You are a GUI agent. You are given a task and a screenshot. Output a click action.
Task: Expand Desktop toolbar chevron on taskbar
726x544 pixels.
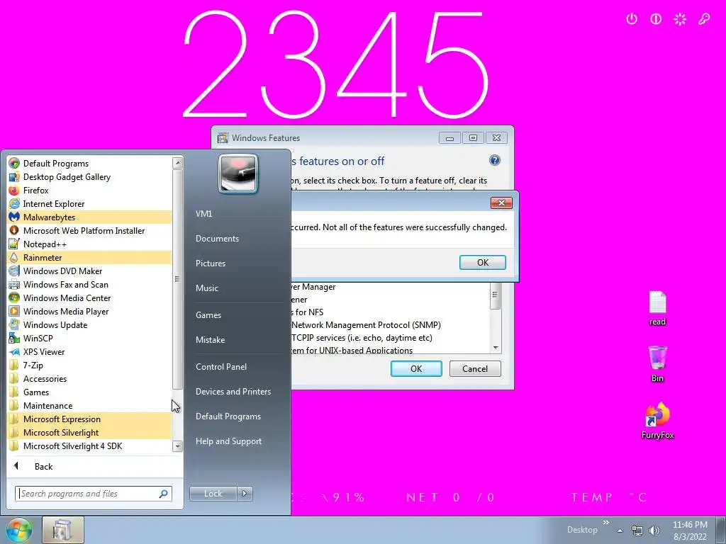point(605,522)
